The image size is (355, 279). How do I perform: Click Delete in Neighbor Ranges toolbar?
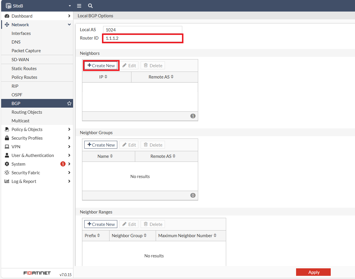tap(153, 224)
